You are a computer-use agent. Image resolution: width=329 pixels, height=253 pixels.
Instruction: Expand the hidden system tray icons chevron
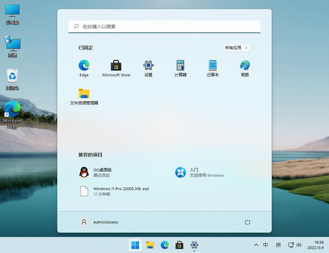(x=256, y=245)
